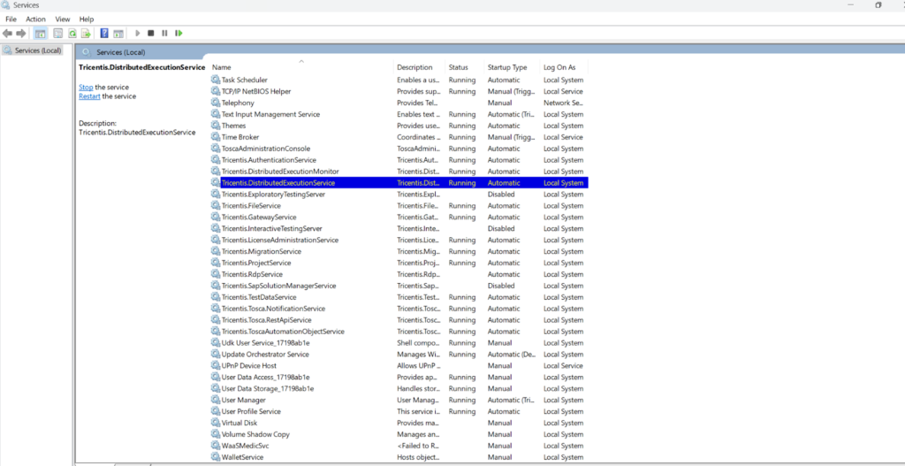905x466 pixels.
Task: Click the <Failed to R... description cell
Action: pyautogui.click(x=417, y=446)
